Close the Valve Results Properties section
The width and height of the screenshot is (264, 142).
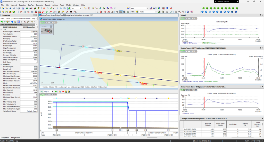tap(36, 25)
